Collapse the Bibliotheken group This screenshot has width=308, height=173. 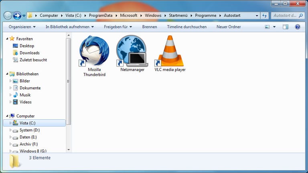click(7, 74)
